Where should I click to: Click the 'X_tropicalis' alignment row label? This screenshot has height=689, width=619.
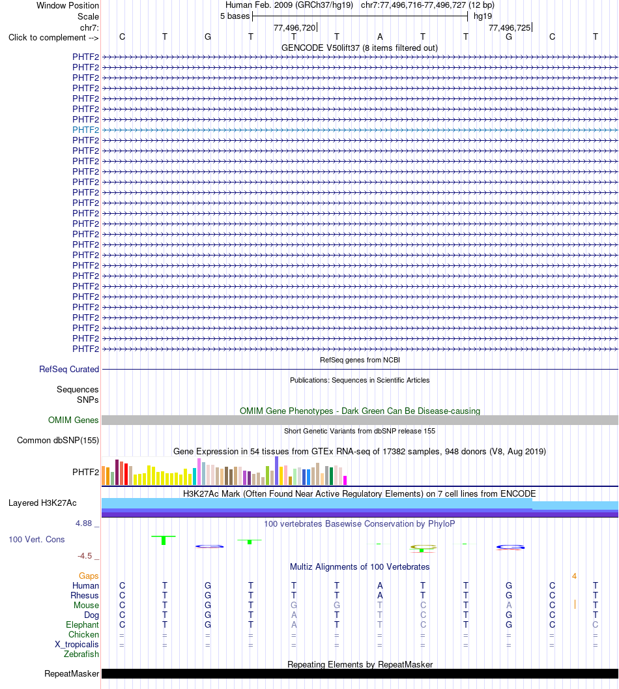(x=77, y=645)
